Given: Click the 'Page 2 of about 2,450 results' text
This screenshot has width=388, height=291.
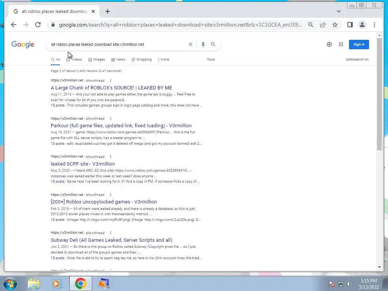Looking at the screenshot, I should tap(86, 71).
